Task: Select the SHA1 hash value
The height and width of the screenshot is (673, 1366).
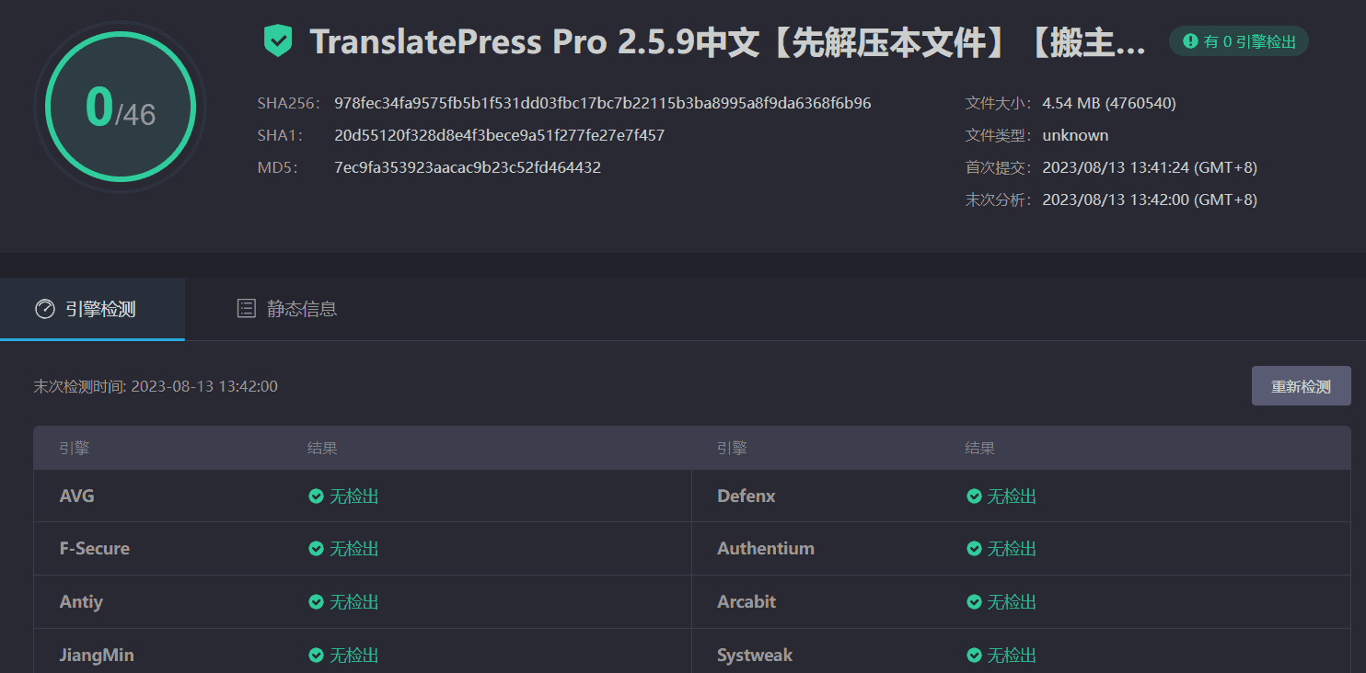Action: click(x=500, y=135)
